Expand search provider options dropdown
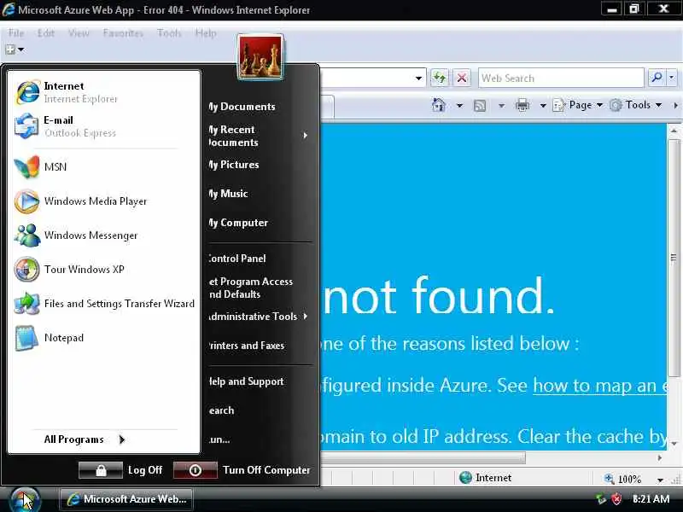Screen dimensions: 683x512 click(672, 78)
